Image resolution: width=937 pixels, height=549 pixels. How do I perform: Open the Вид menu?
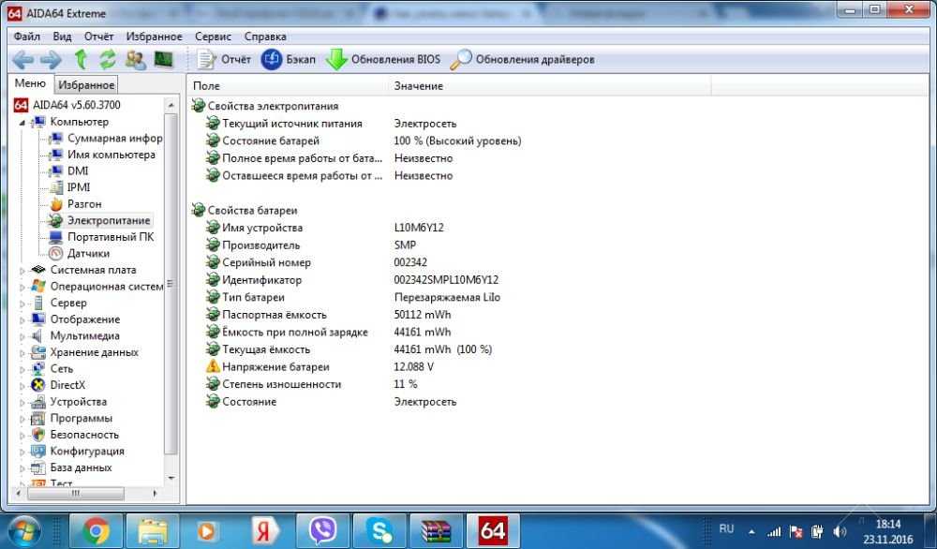[x=62, y=37]
